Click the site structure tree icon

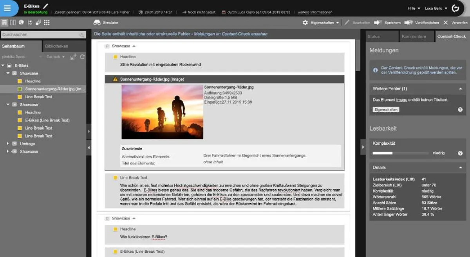(x=29, y=23)
